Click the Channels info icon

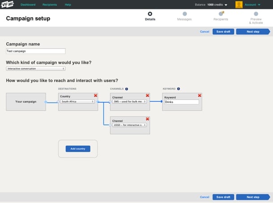click(x=127, y=89)
